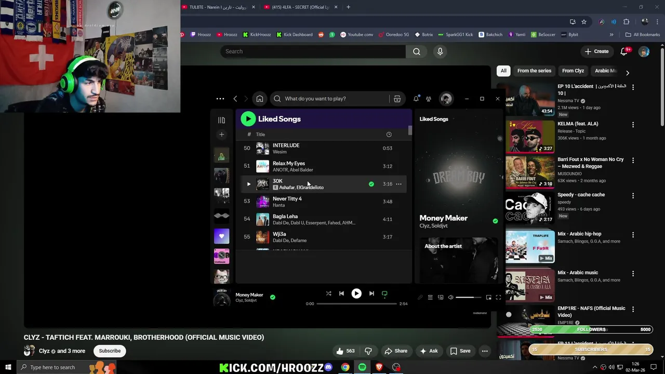The width and height of the screenshot is (665, 374).
Task: Open the About the artist card
Action: [458, 260]
